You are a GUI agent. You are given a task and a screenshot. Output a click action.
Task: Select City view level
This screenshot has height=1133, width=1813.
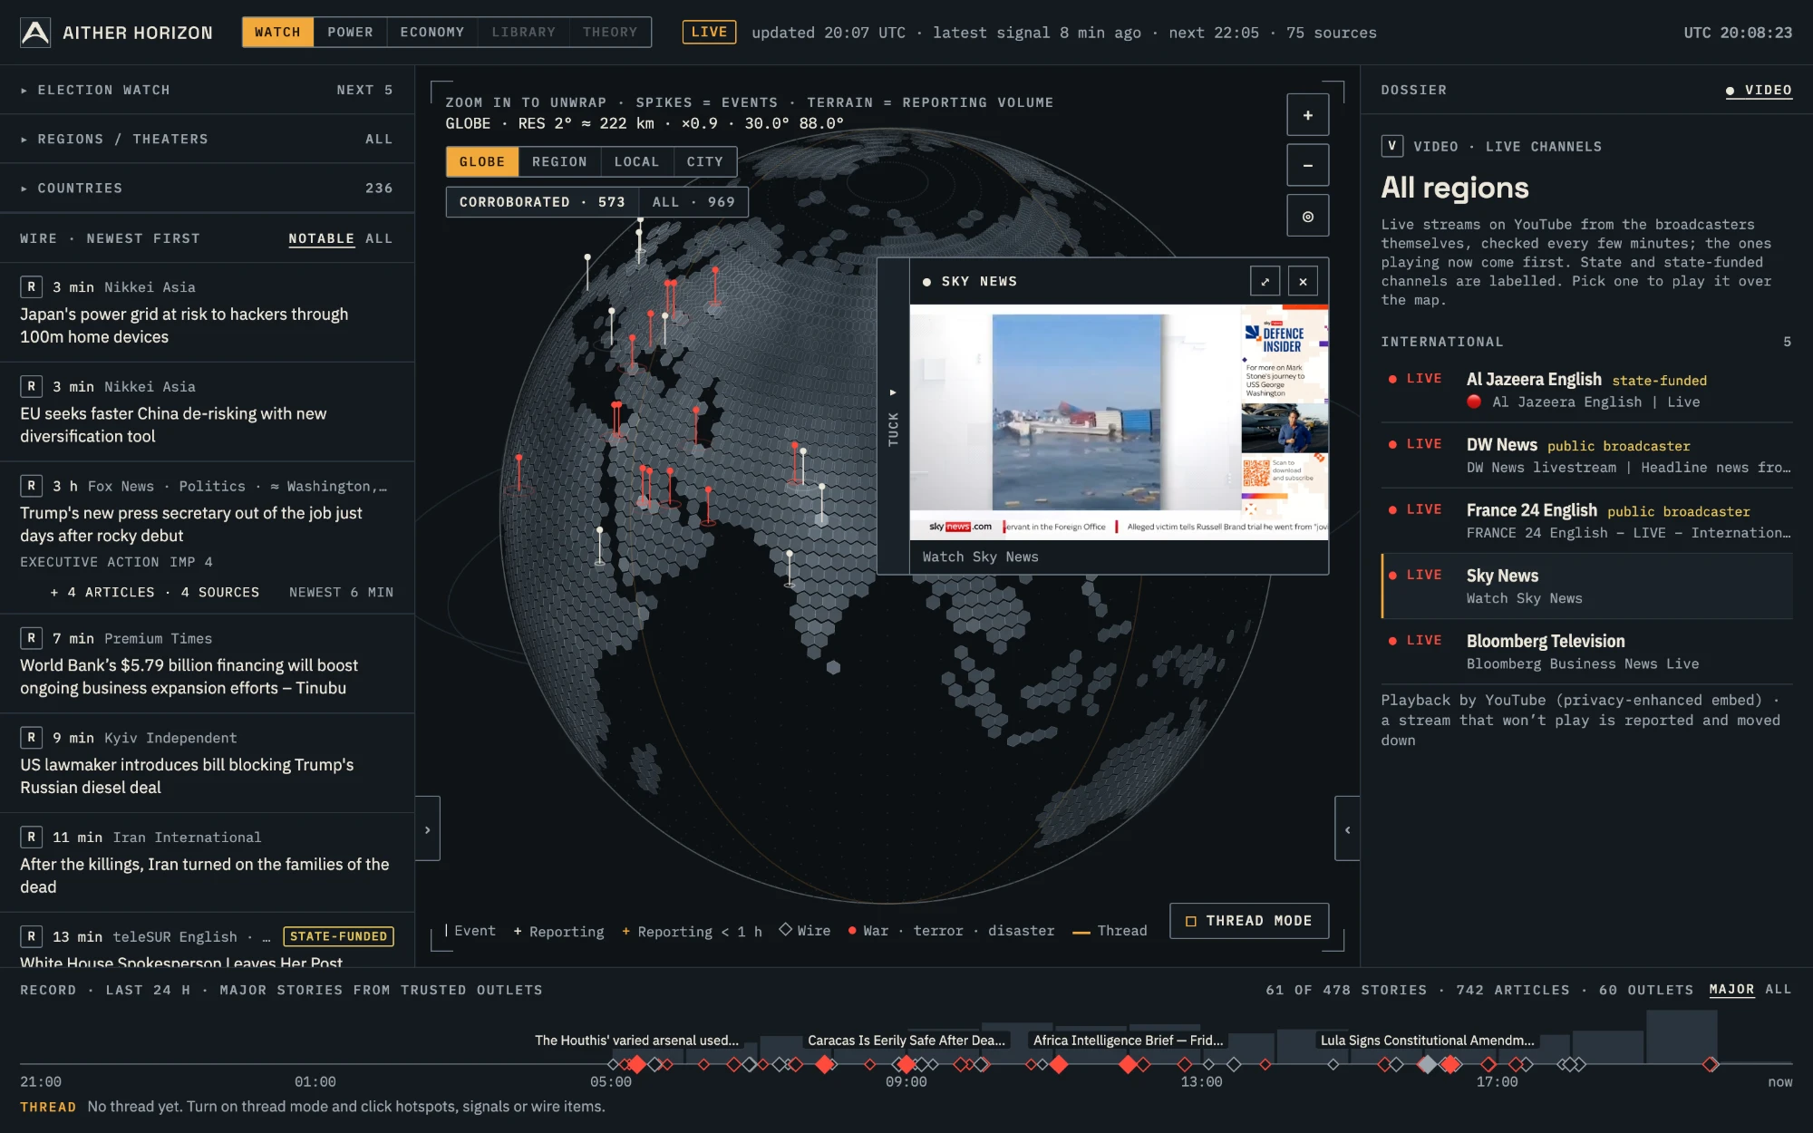click(x=704, y=162)
